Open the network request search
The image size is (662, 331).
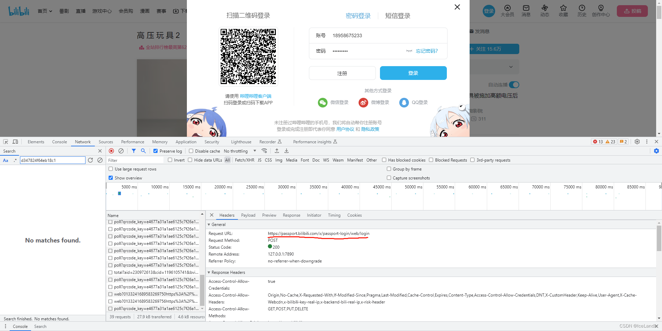143,151
